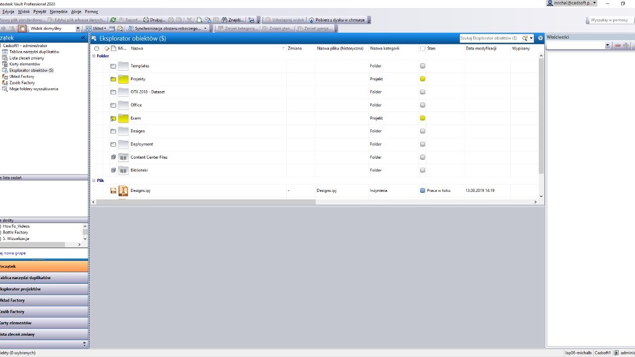The width and height of the screenshot is (635, 357).
Task: Click the Content Center Files library icon
Action: click(x=123, y=157)
